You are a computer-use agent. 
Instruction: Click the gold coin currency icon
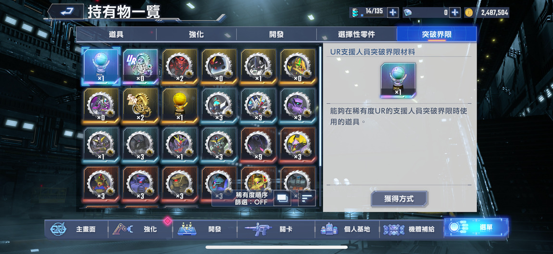tap(468, 12)
